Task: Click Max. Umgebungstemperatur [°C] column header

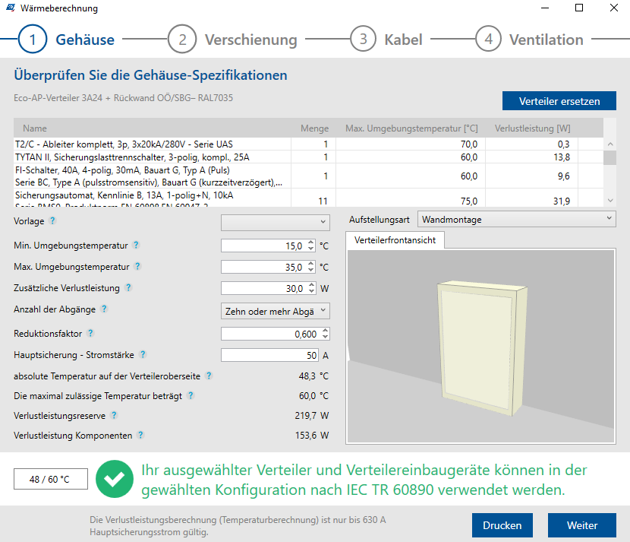Action: pyautogui.click(x=411, y=128)
